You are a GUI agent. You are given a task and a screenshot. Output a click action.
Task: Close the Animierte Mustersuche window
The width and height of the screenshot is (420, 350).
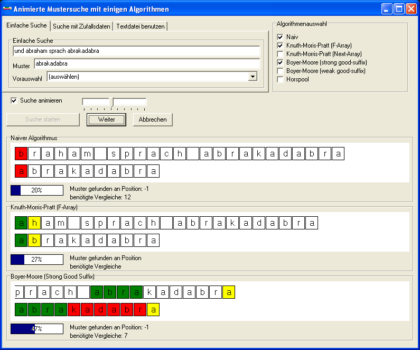[410, 9]
